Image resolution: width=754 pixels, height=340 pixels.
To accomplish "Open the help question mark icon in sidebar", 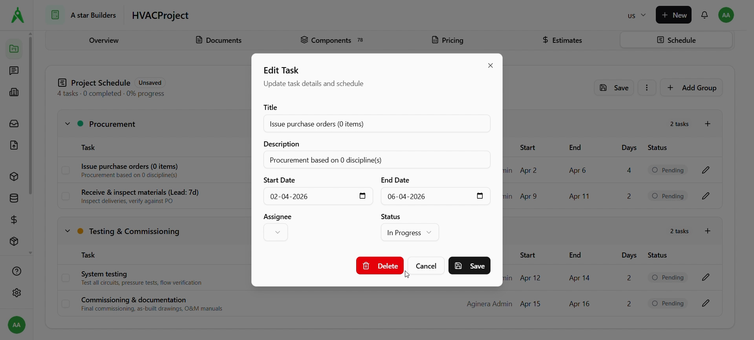I will coord(16,271).
